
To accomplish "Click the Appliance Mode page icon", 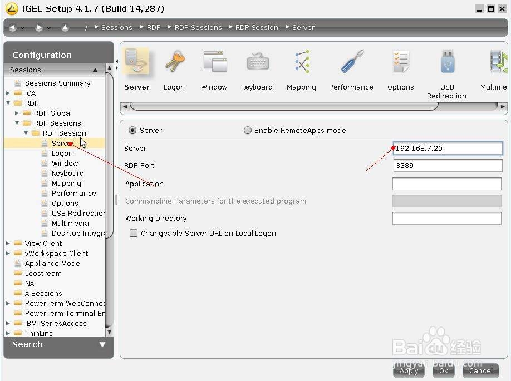I will pyautogui.click(x=18, y=264).
